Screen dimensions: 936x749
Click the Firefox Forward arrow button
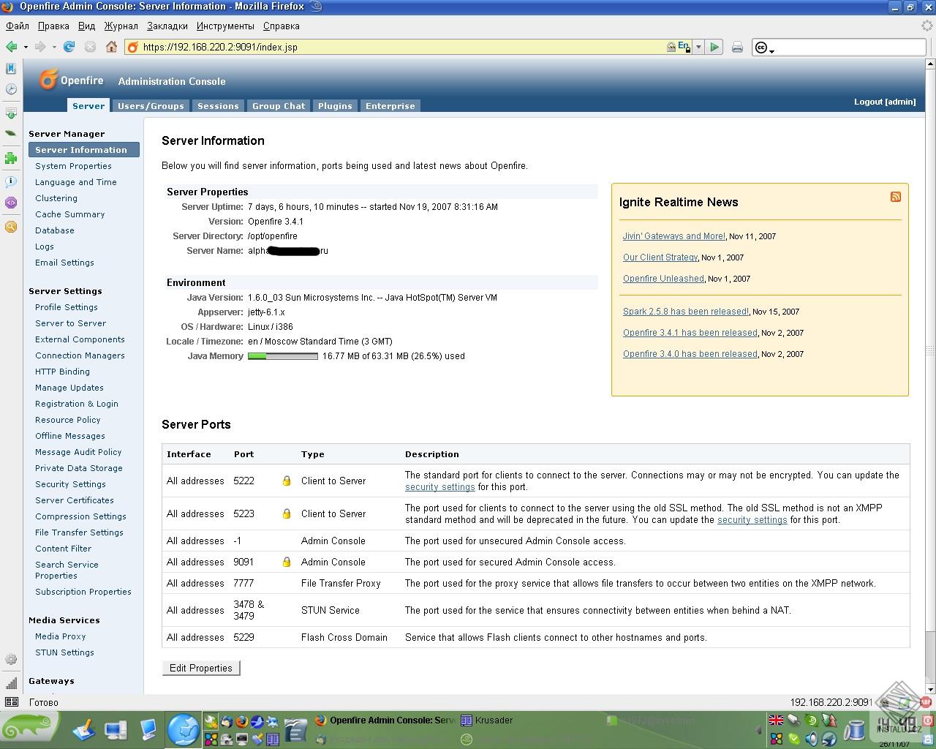point(40,47)
